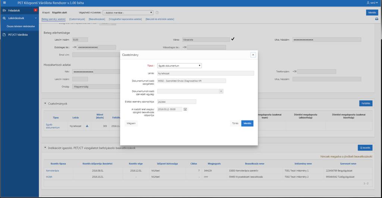
Task: Click the Törlés button in dialog
Action: pos(235,123)
